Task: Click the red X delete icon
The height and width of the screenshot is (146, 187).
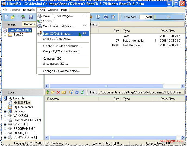Action: (x=58, y=92)
